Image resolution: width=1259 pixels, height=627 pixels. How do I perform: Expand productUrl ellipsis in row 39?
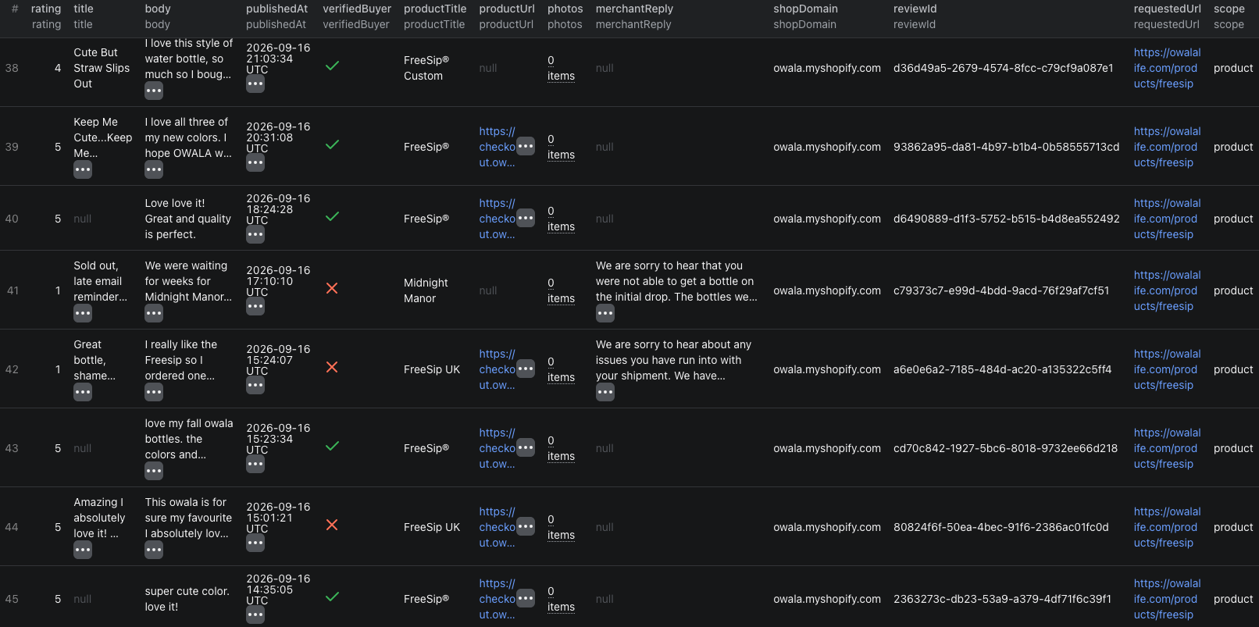point(526,146)
